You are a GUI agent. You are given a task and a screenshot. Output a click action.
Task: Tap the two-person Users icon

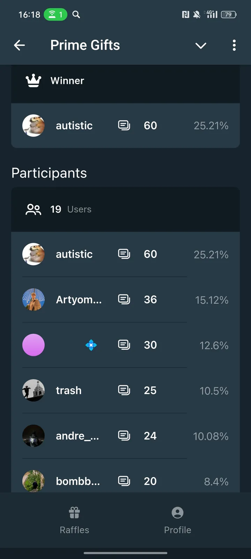(33, 209)
